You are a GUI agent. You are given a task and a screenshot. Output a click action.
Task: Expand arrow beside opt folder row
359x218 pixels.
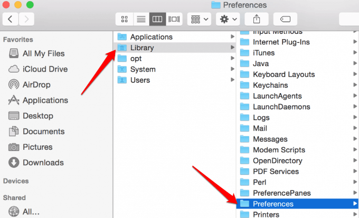(x=232, y=58)
